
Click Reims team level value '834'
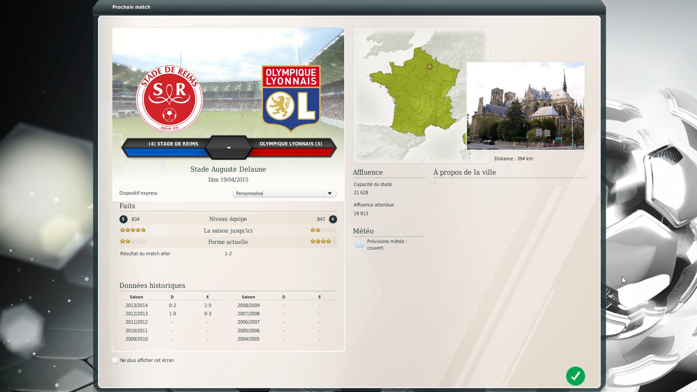point(135,219)
